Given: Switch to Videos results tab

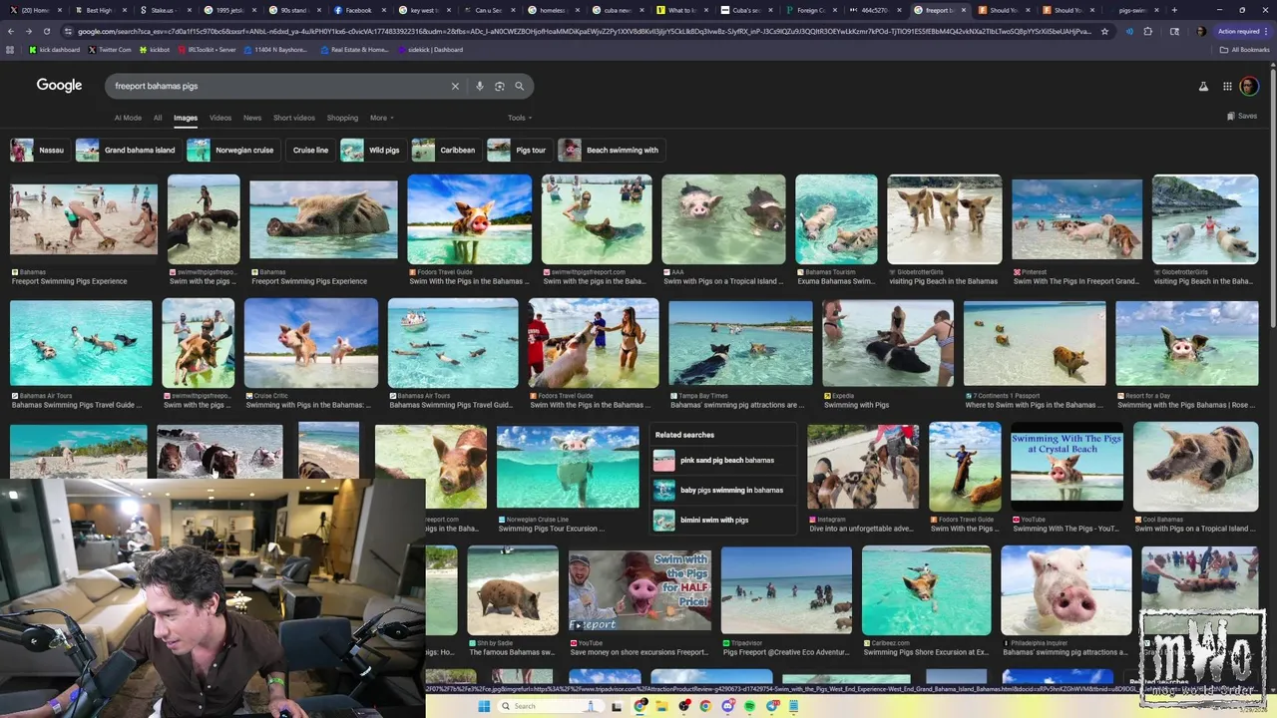Looking at the screenshot, I should tap(220, 118).
